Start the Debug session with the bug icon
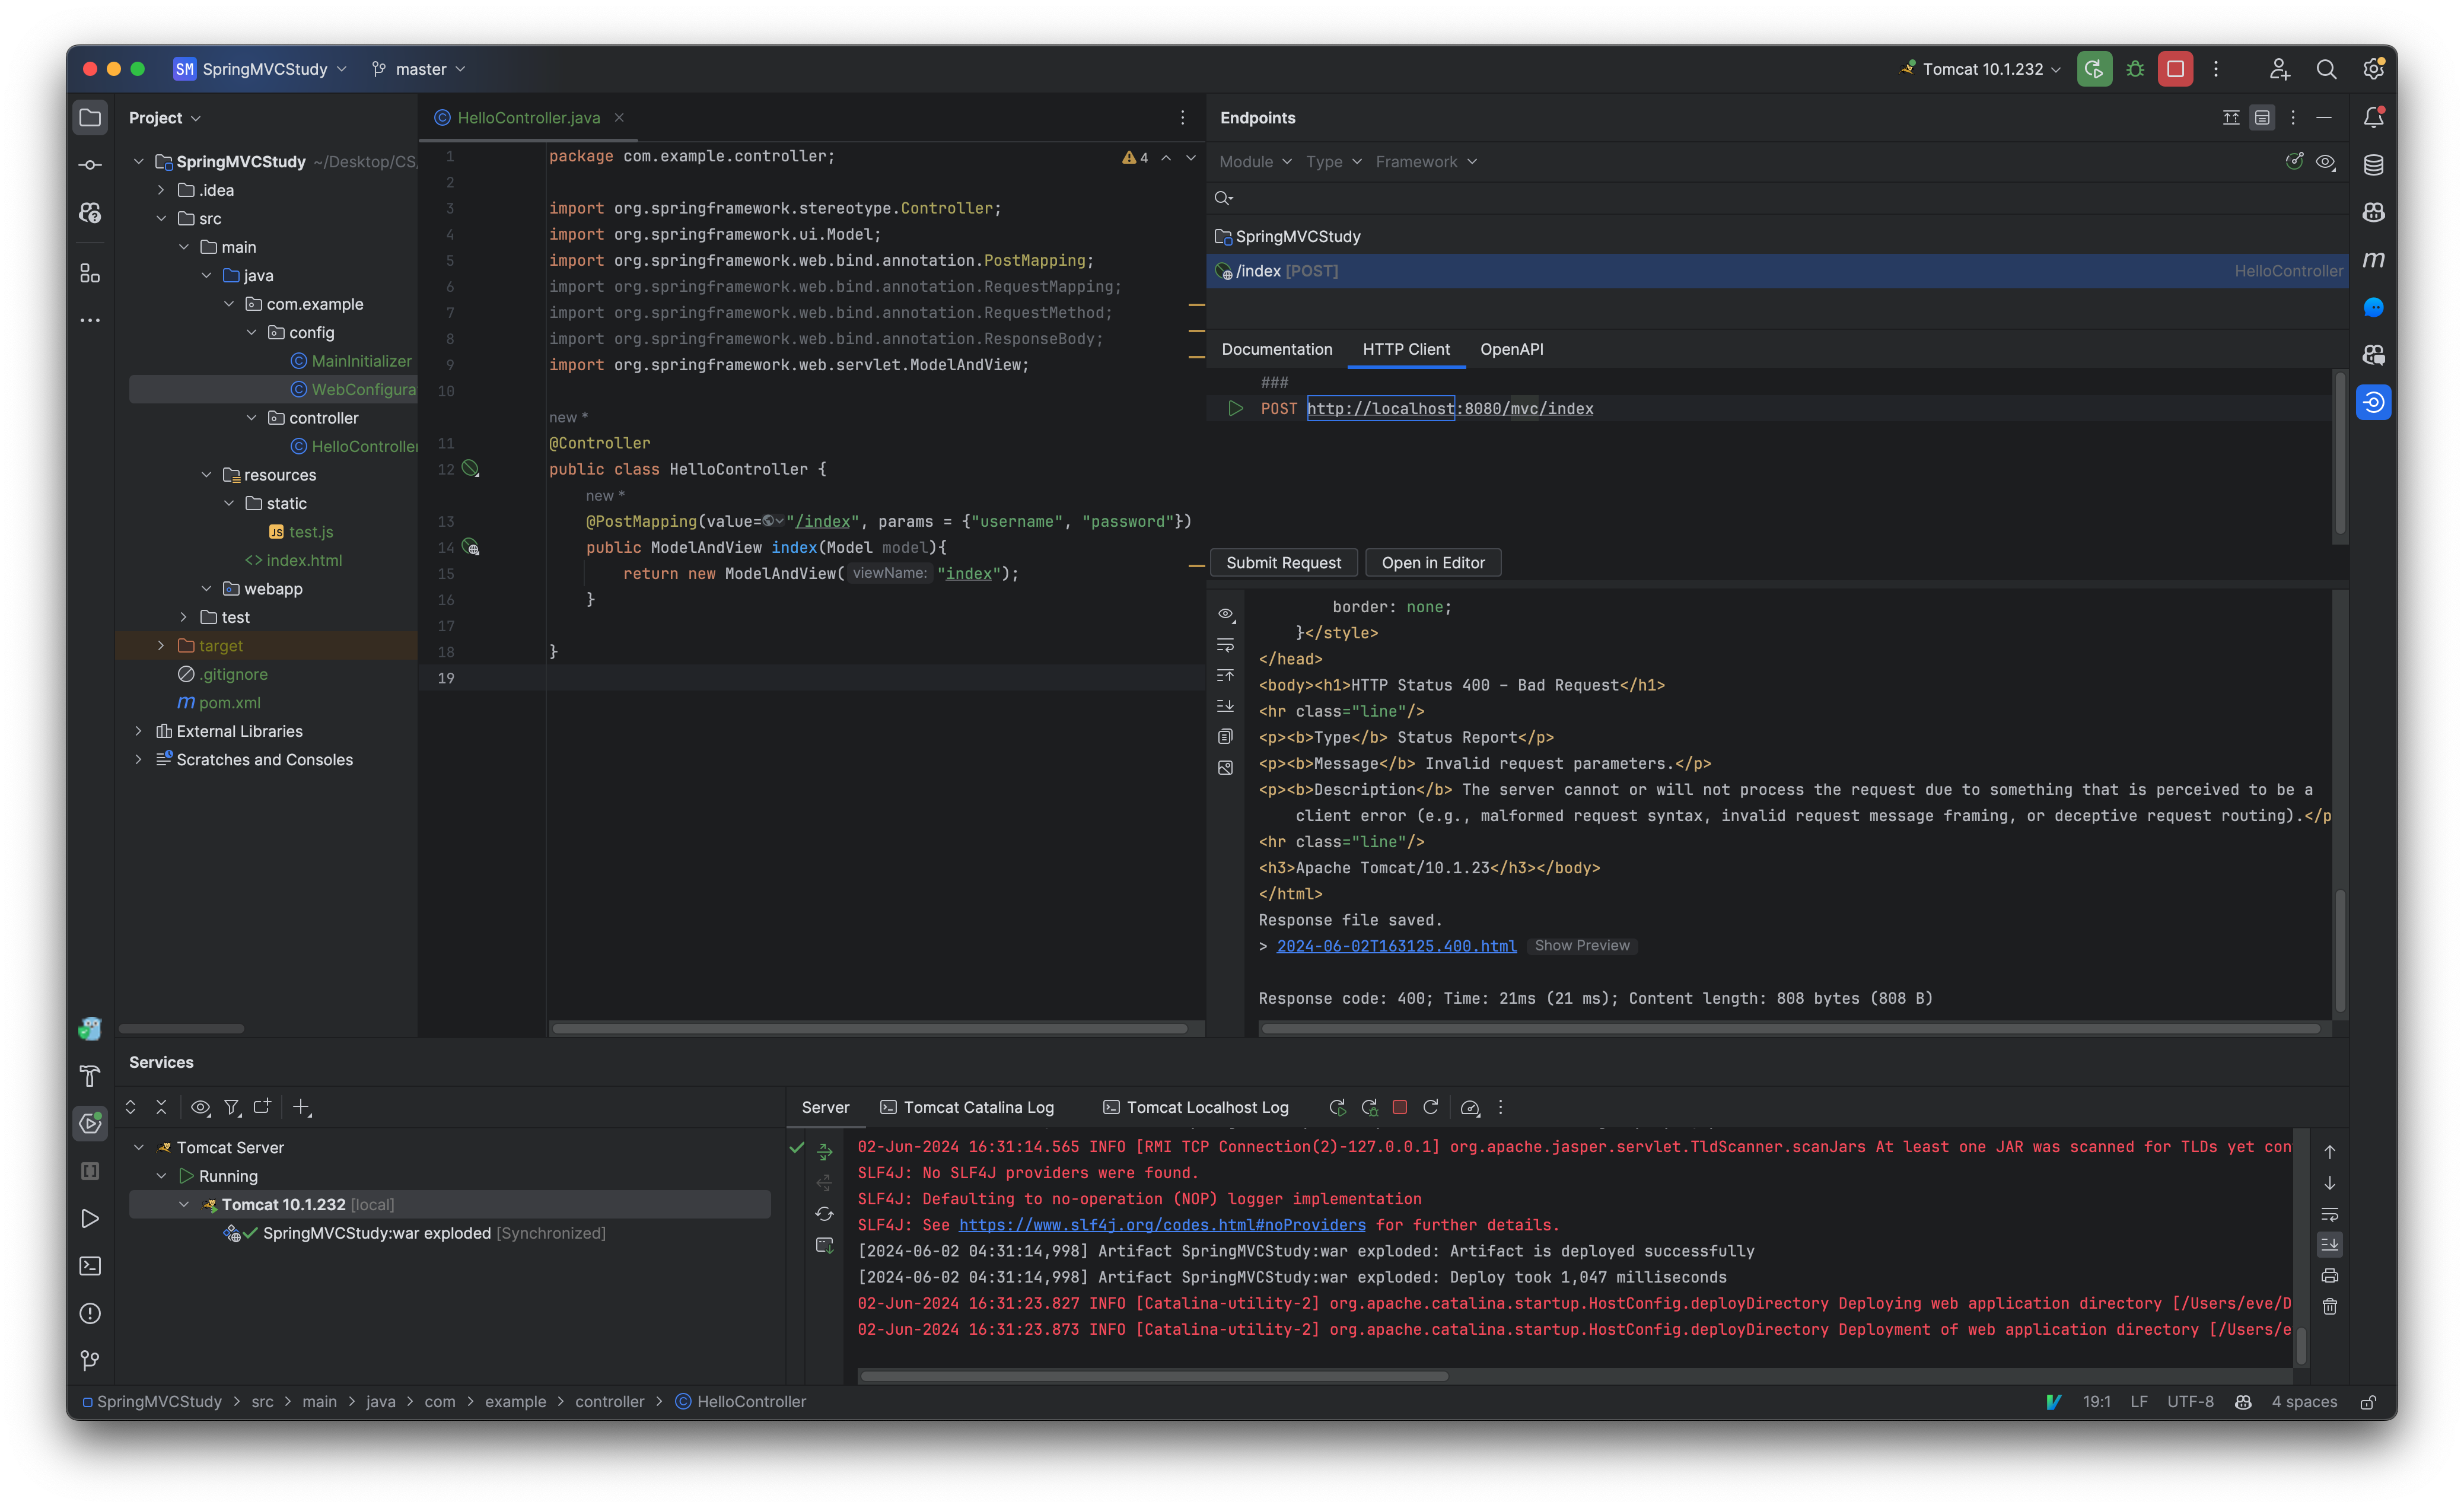This screenshot has width=2464, height=1508. [2135, 68]
